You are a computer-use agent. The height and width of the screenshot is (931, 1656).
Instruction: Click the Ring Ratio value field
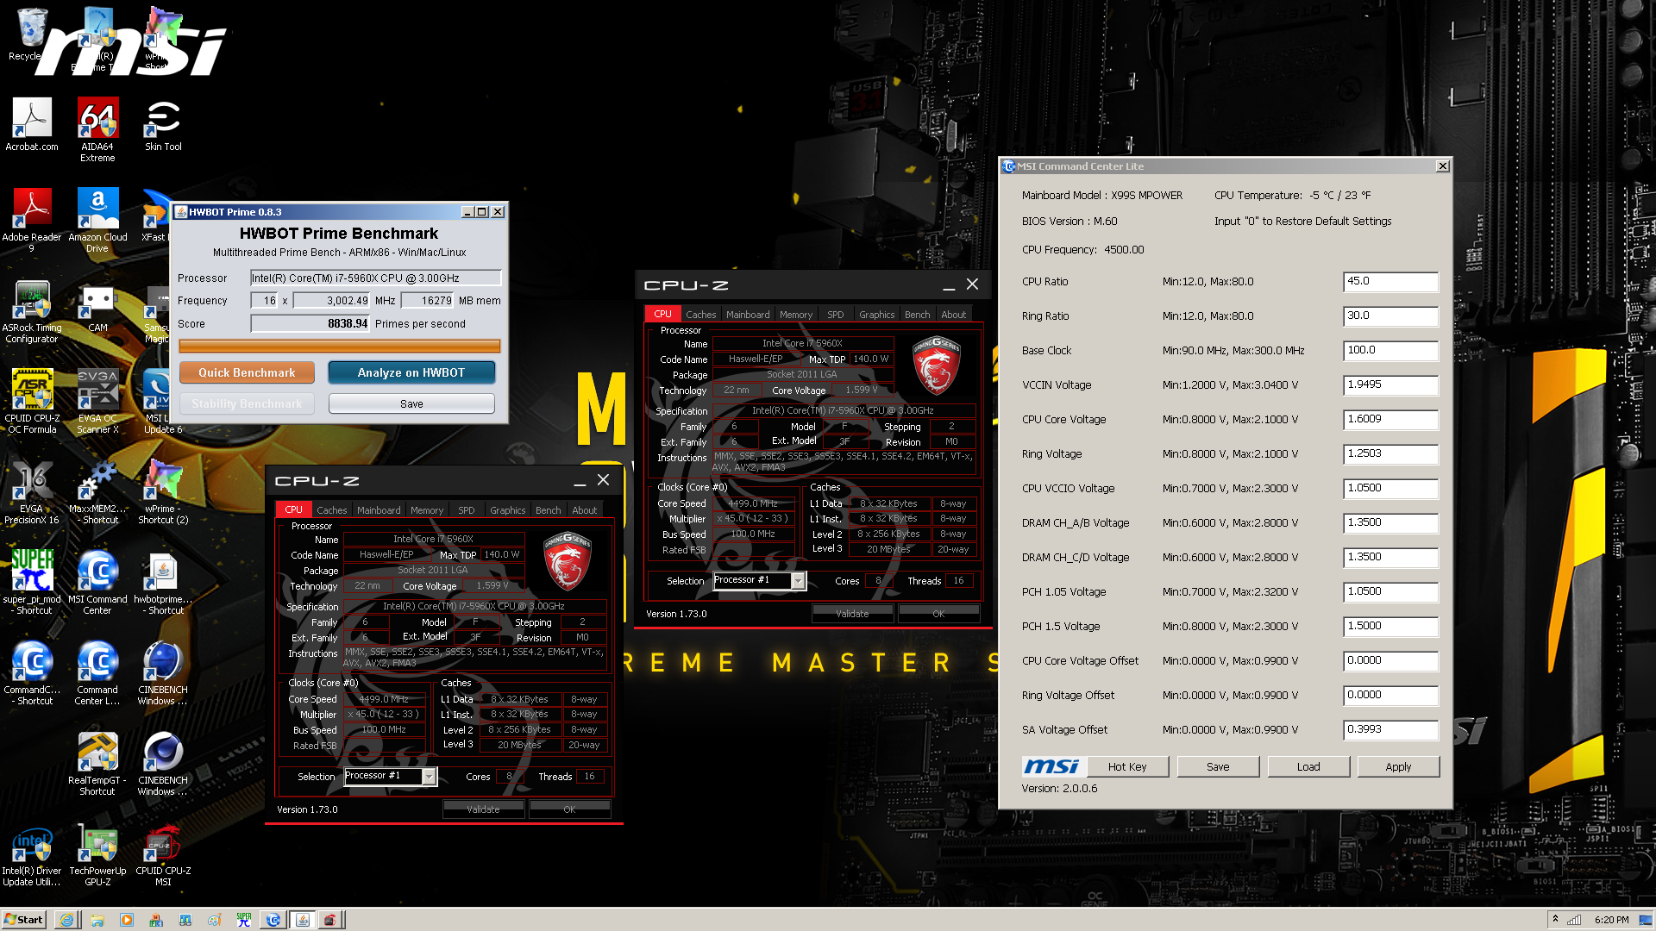(x=1390, y=316)
